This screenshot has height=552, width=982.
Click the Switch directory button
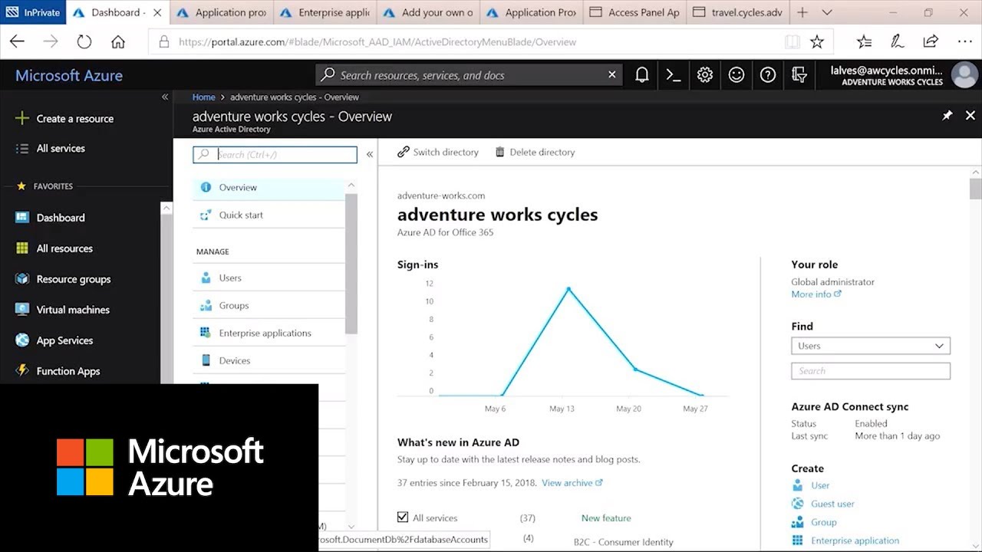click(x=438, y=152)
